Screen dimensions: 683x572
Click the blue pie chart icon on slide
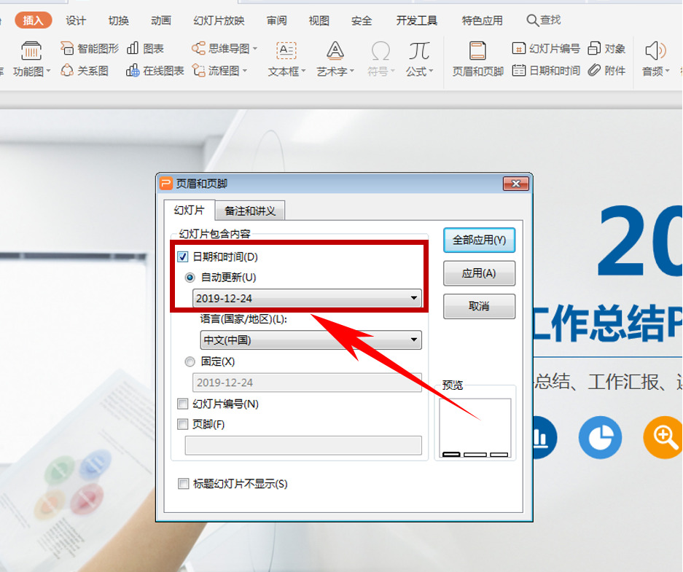pos(600,437)
